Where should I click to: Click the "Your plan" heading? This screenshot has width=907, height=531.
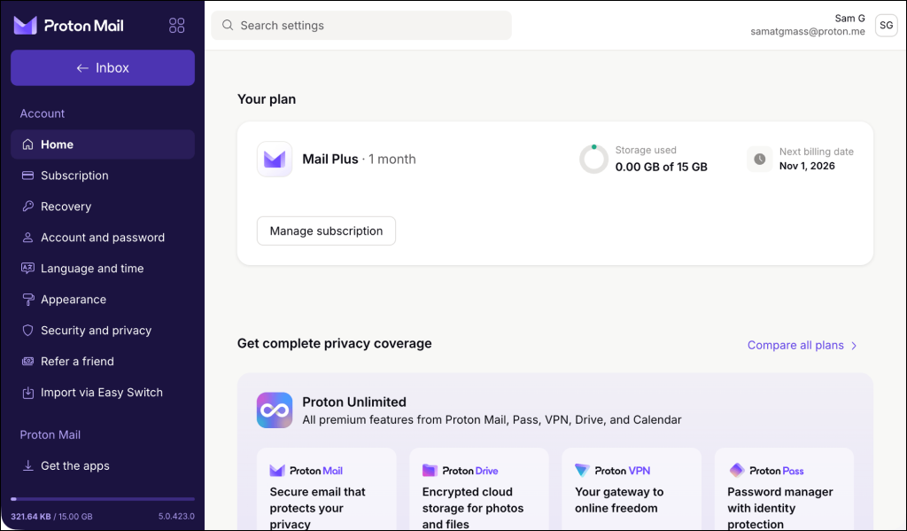[x=267, y=99]
